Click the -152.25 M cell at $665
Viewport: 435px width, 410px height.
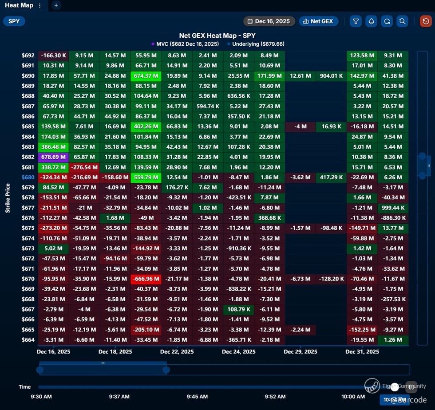(x=362, y=330)
